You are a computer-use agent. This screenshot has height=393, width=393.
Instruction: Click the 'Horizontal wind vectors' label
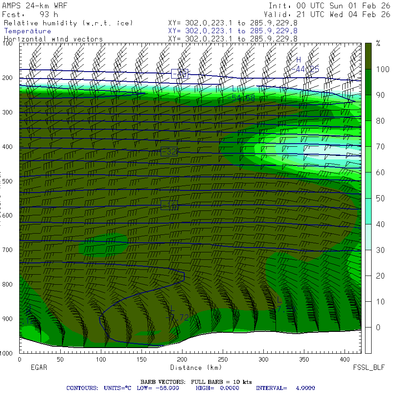[x=53, y=39]
